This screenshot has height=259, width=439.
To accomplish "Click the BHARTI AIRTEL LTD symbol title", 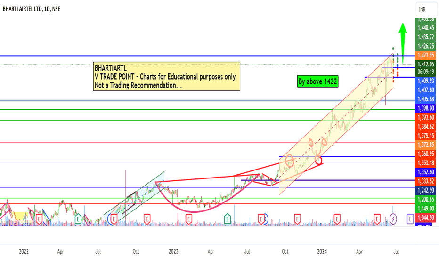I will pos(32,9).
